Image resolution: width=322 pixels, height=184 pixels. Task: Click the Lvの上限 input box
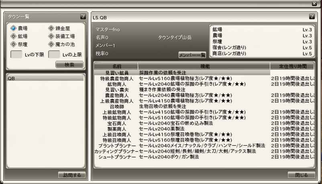click(54, 54)
